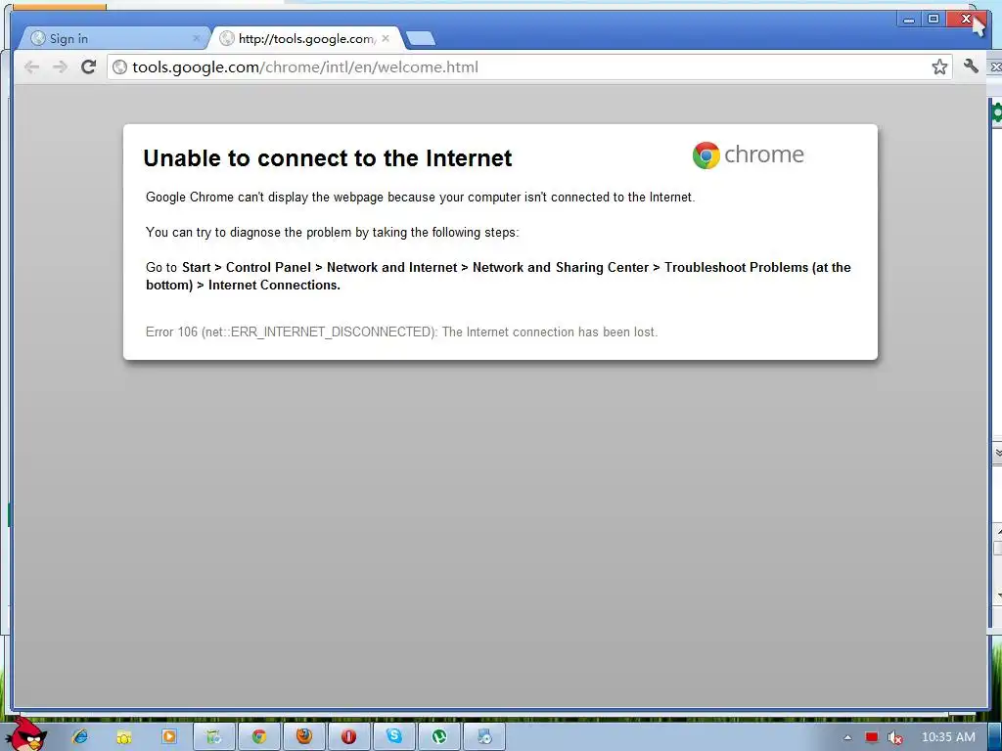Open Opera from the taskbar

tap(349, 737)
